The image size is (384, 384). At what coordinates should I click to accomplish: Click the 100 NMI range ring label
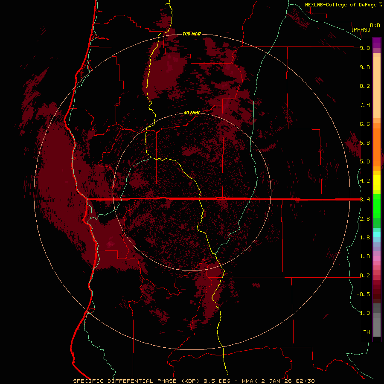pos(192,34)
